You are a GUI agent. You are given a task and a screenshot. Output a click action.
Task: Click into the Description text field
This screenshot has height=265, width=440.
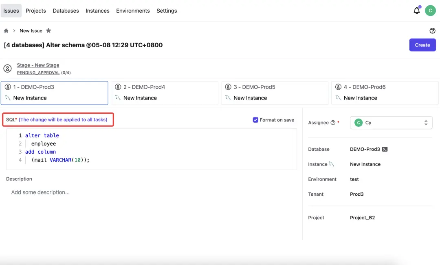151,192
